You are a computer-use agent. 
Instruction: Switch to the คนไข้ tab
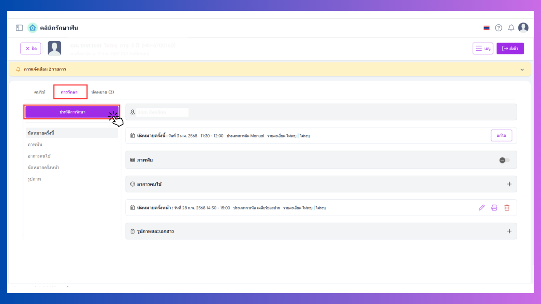click(x=39, y=92)
